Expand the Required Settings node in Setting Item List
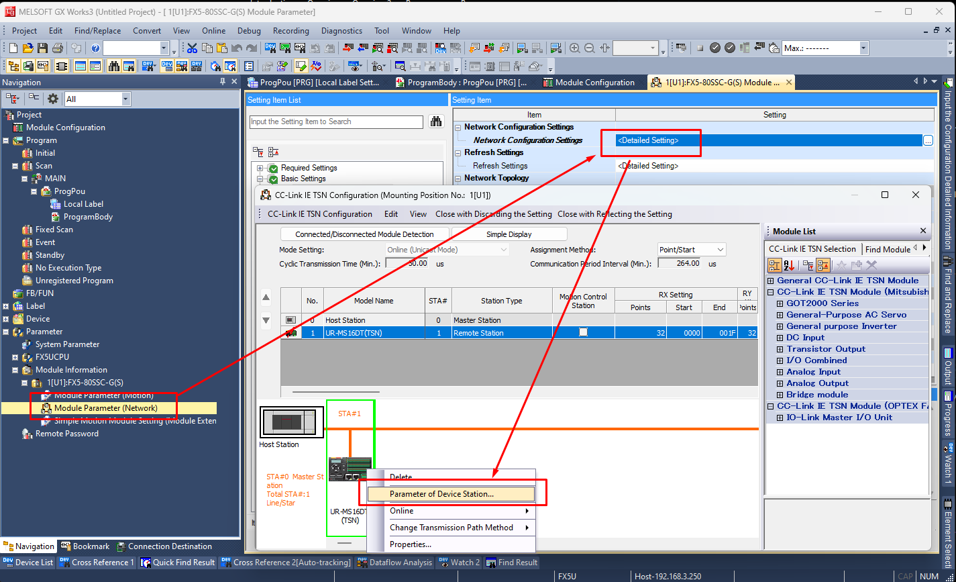 [x=260, y=168]
